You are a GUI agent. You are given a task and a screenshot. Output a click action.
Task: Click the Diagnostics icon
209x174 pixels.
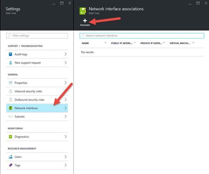click(x=10, y=137)
